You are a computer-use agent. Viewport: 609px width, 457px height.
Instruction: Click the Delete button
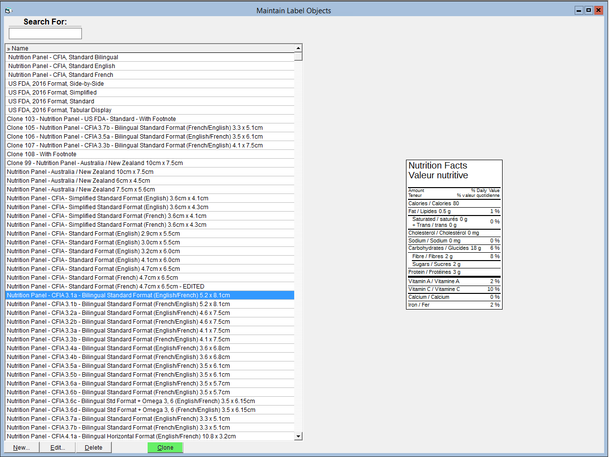tap(94, 447)
